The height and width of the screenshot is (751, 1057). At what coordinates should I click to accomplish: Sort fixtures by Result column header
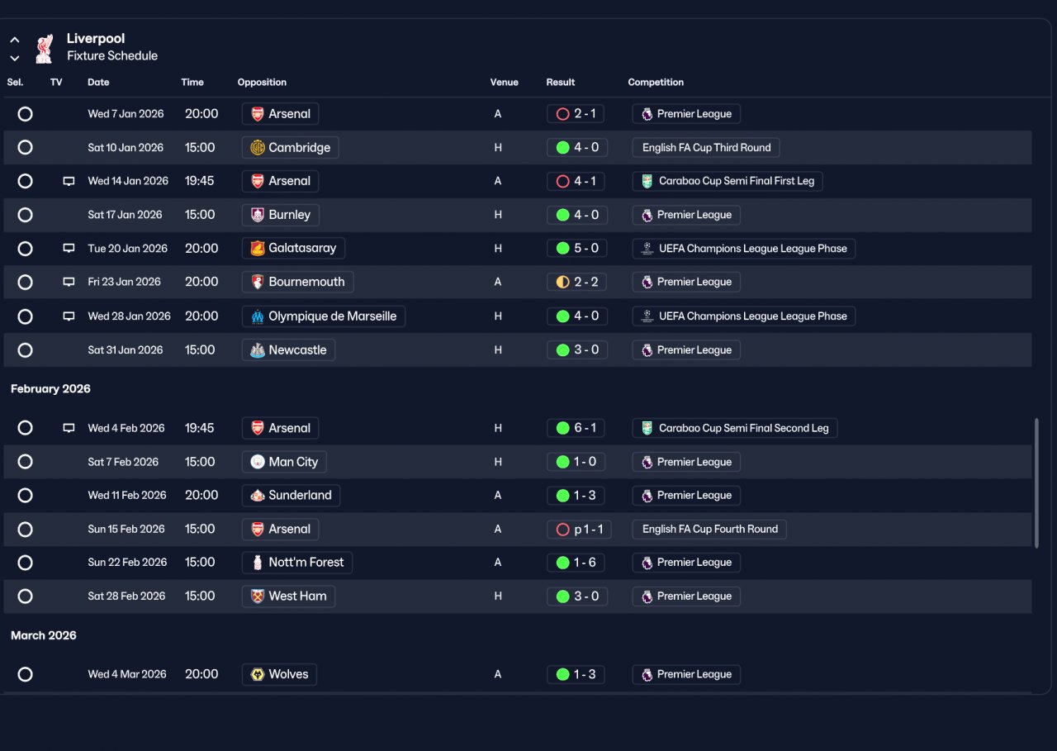[561, 83]
